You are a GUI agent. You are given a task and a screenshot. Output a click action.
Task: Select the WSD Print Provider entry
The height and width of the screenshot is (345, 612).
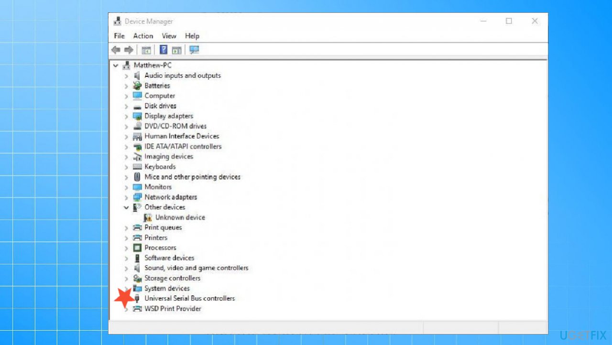[x=173, y=308]
